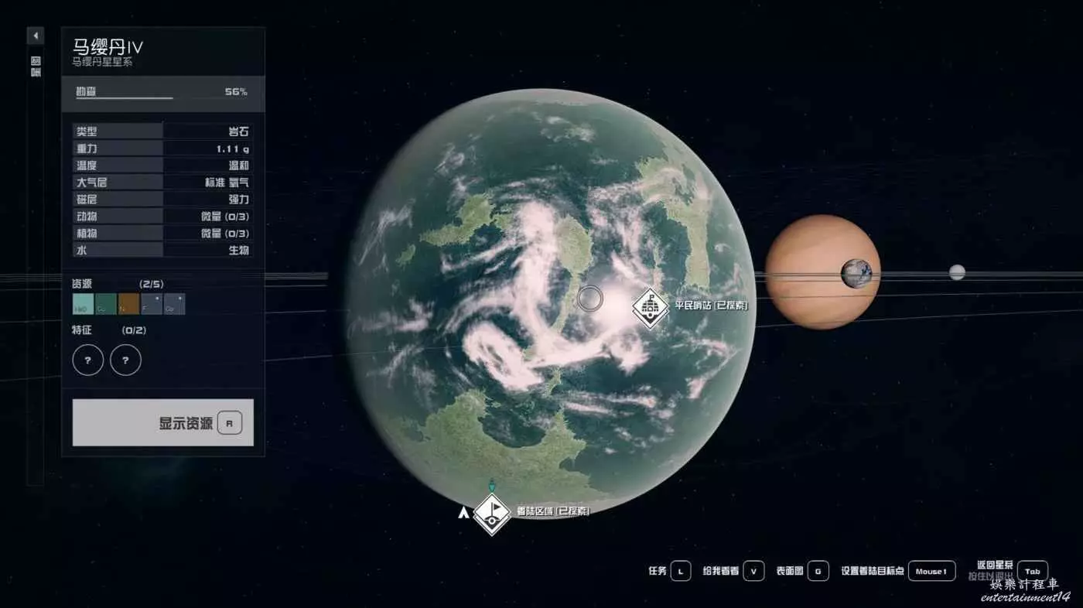This screenshot has height=608, width=1083.
Task: Click the 给我看看 V key prompt
Action: [753, 572]
